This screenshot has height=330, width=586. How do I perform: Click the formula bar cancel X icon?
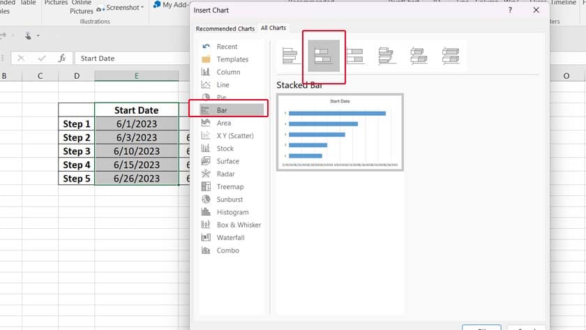click(x=21, y=58)
